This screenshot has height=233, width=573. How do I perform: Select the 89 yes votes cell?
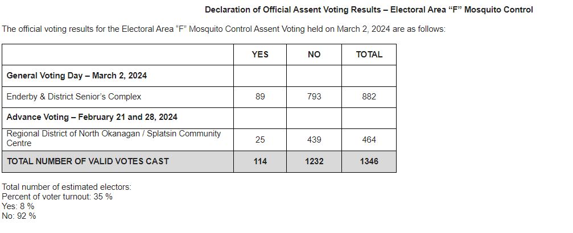click(260, 97)
